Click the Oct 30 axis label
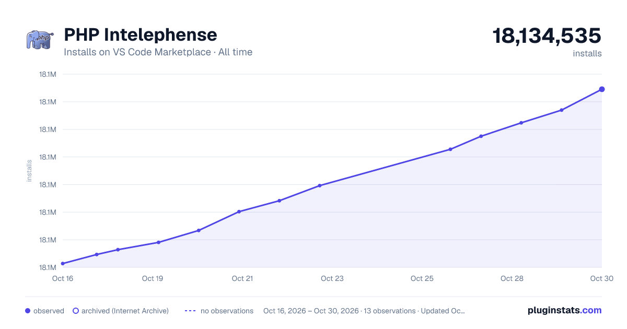The height and width of the screenshot is (329, 627). coord(601,278)
